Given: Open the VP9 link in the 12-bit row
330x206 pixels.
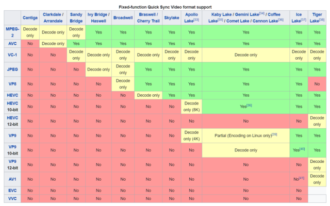Looking at the screenshot, I should pyautogui.click(x=12, y=161).
